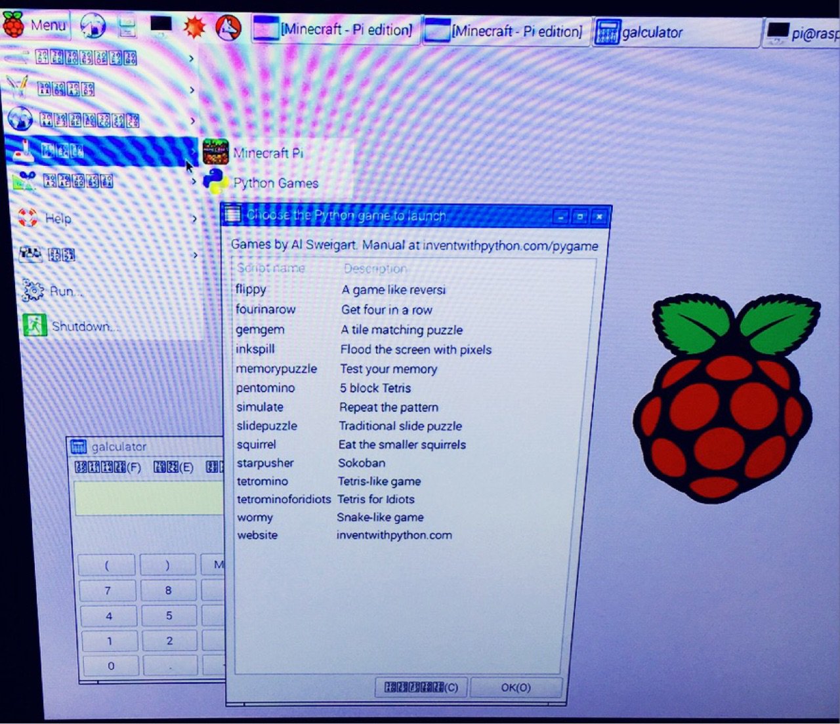
Task: Open galculator (E) edit menu
Action: (x=173, y=468)
